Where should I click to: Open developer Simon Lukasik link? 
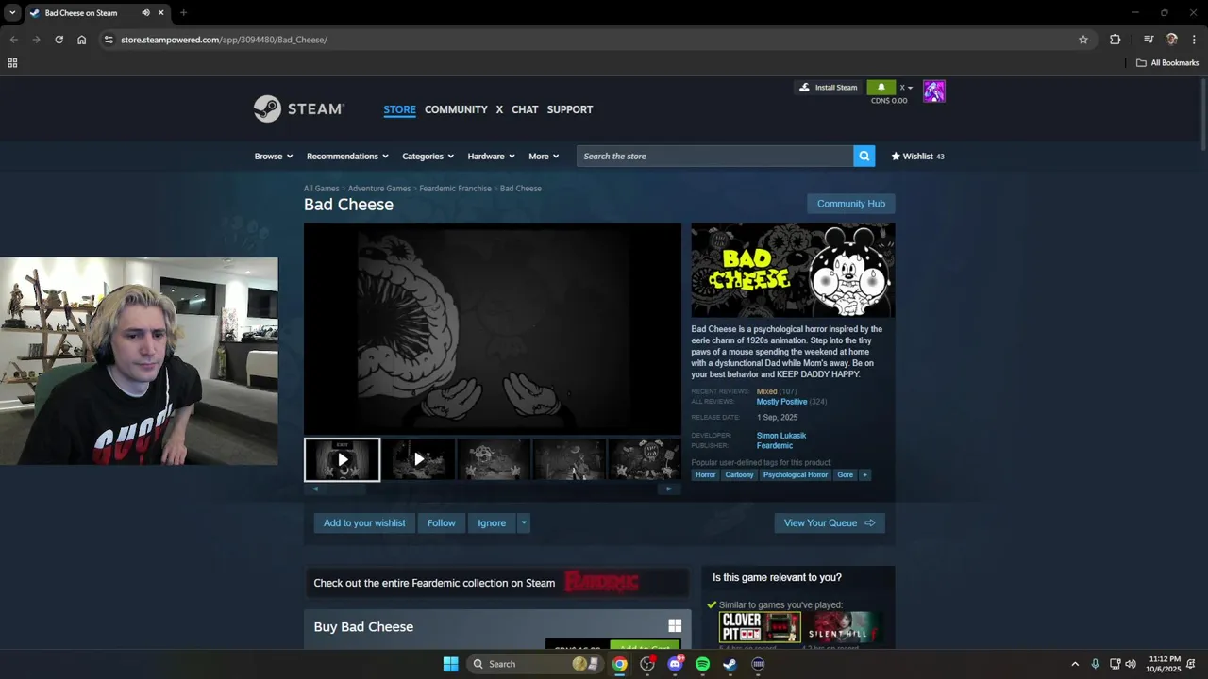tap(781, 436)
